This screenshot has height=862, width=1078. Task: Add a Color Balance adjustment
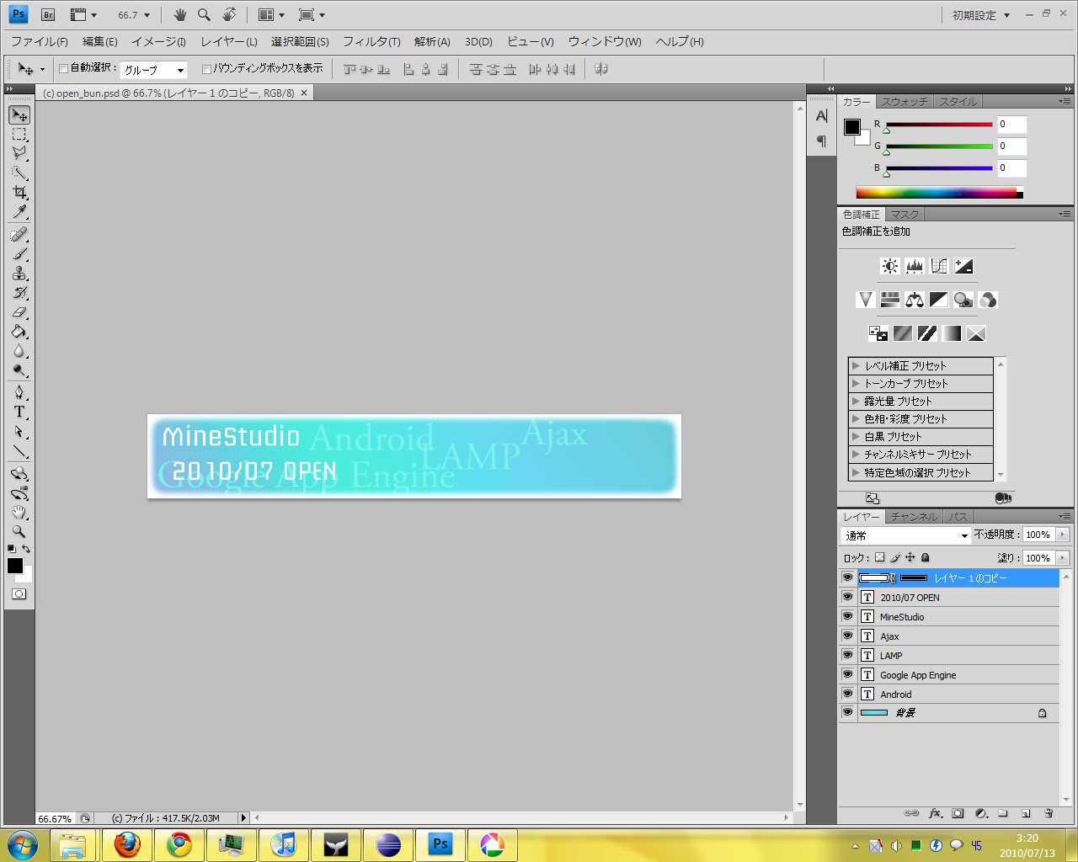[915, 300]
